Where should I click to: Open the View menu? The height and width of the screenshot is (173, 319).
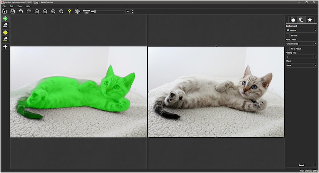(x=19, y=6)
